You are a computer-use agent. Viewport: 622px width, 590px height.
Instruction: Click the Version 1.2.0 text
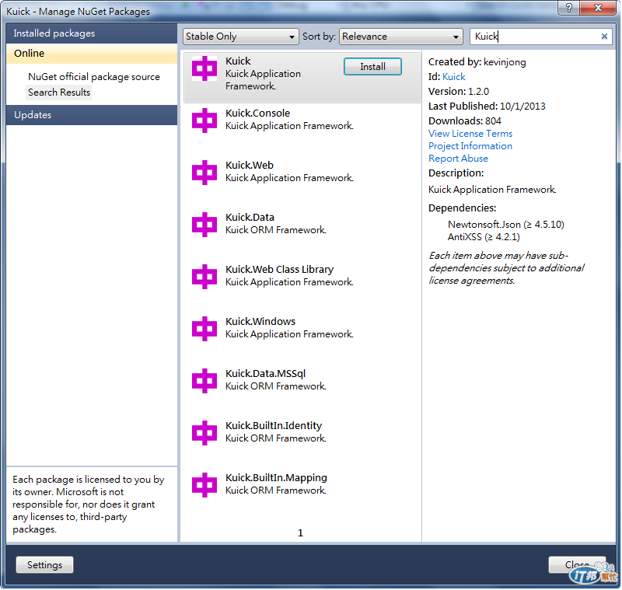[x=459, y=92]
